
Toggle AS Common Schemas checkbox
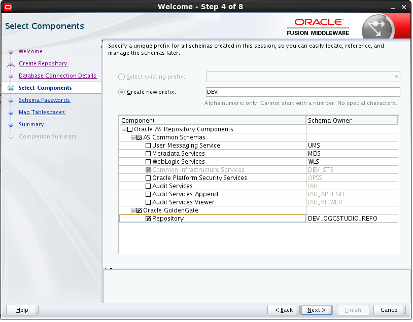[139, 137]
